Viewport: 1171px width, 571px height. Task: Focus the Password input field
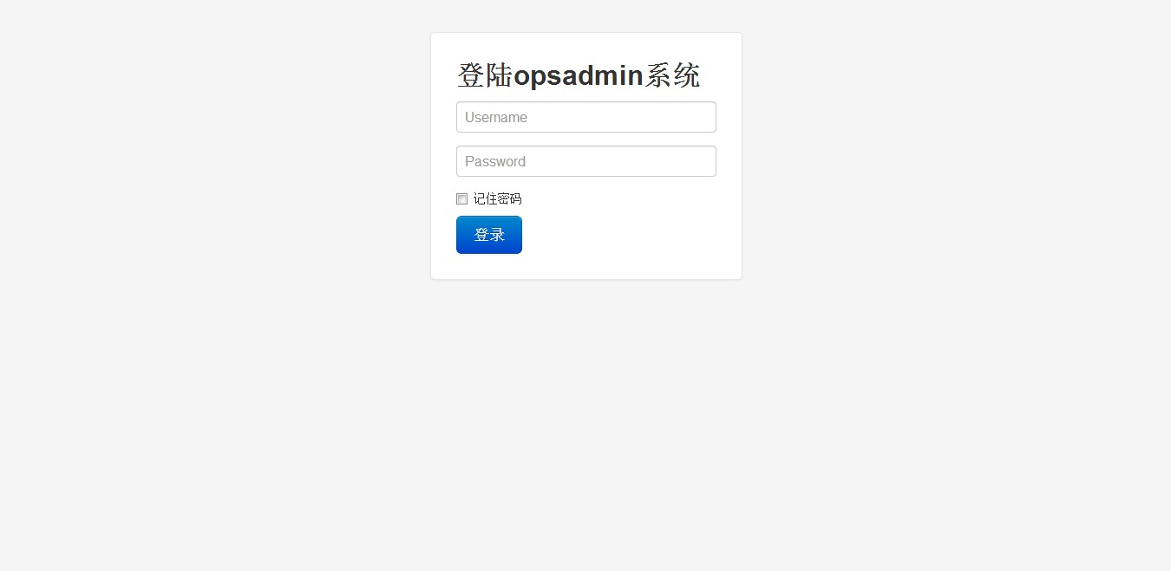point(586,161)
